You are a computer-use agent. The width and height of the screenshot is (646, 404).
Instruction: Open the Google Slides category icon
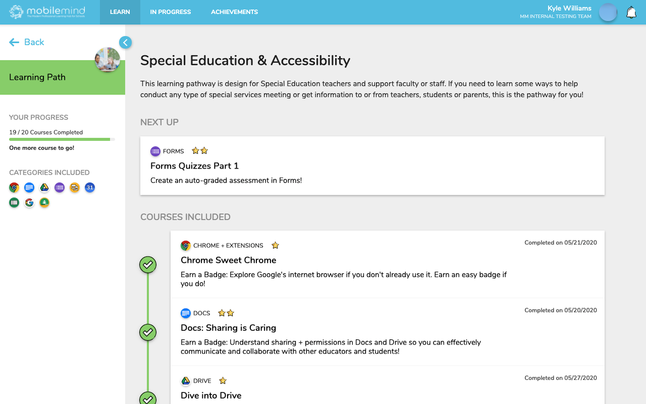pos(75,188)
